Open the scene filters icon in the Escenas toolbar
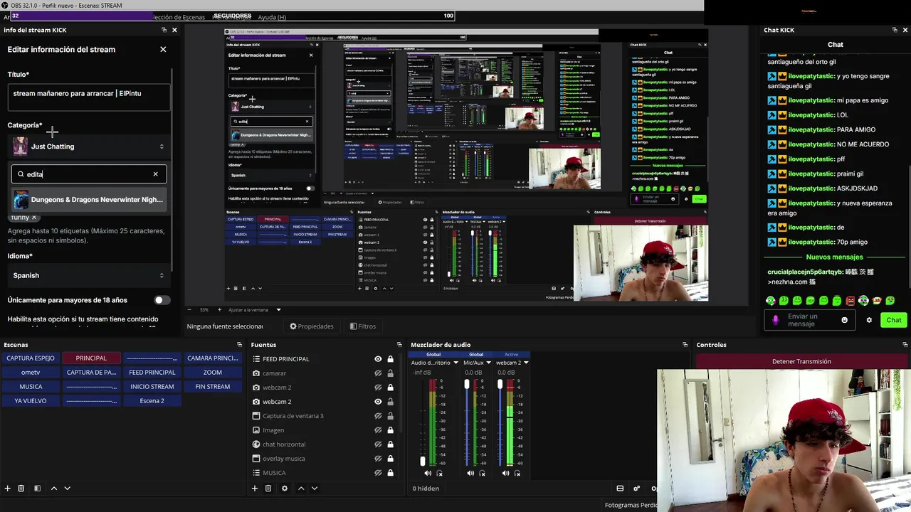911x512 pixels. pyautogui.click(x=37, y=489)
